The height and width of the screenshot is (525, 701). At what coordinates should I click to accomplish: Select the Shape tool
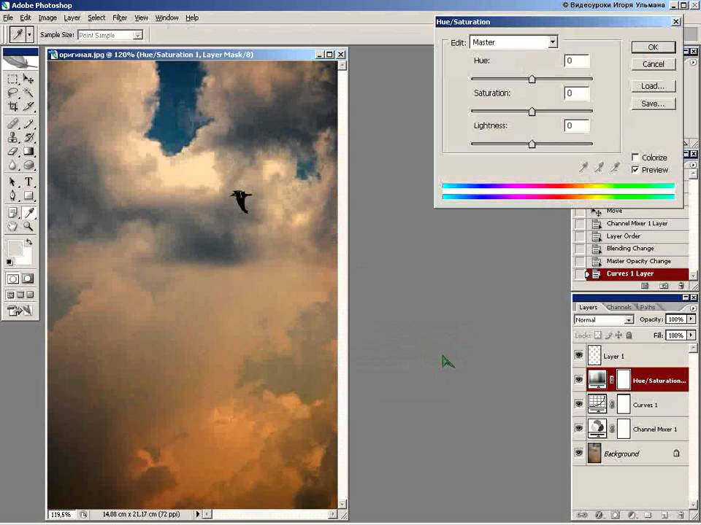pyautogui.click(x=28, y=195)
